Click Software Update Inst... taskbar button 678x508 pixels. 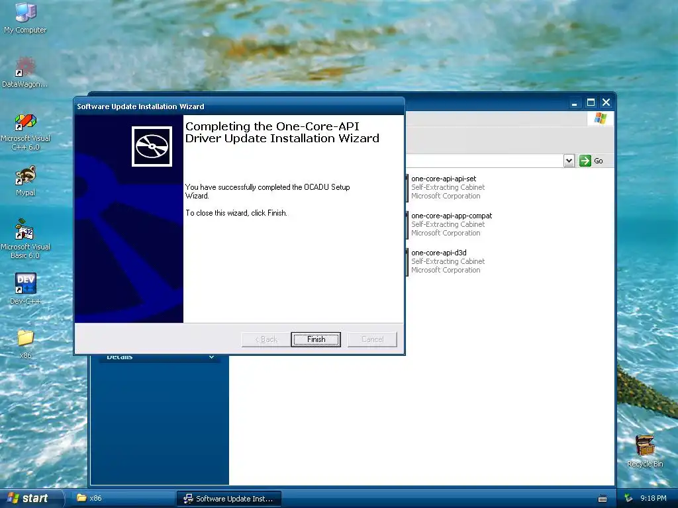point(229,499)
